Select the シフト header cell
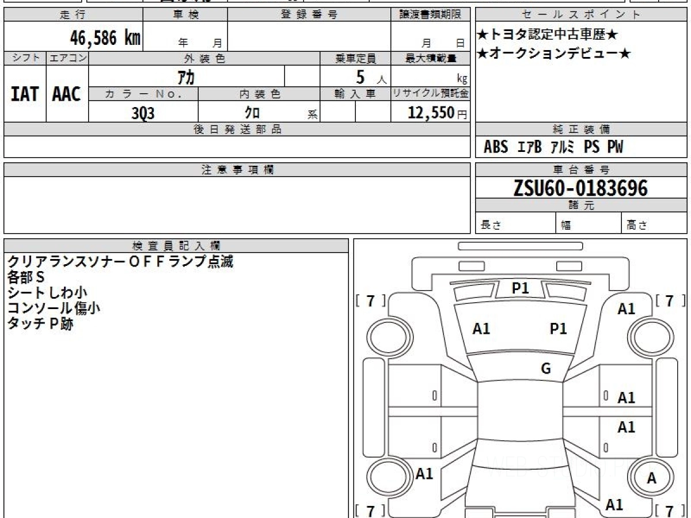This screenshot has width=691, height=518. coord(25,59)
